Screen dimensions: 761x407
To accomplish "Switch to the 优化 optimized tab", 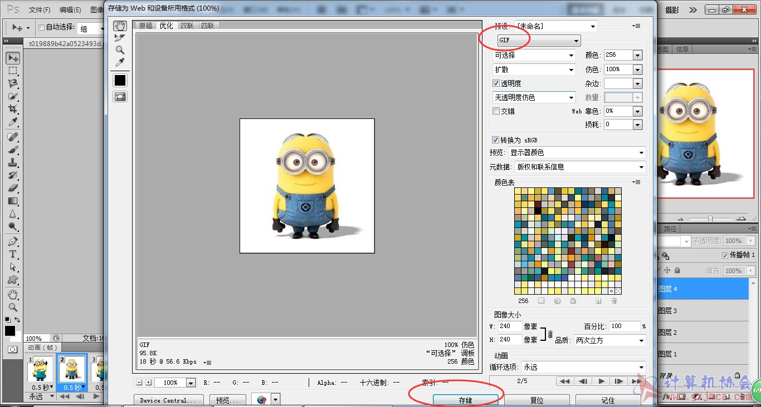I will click(166, 26).
